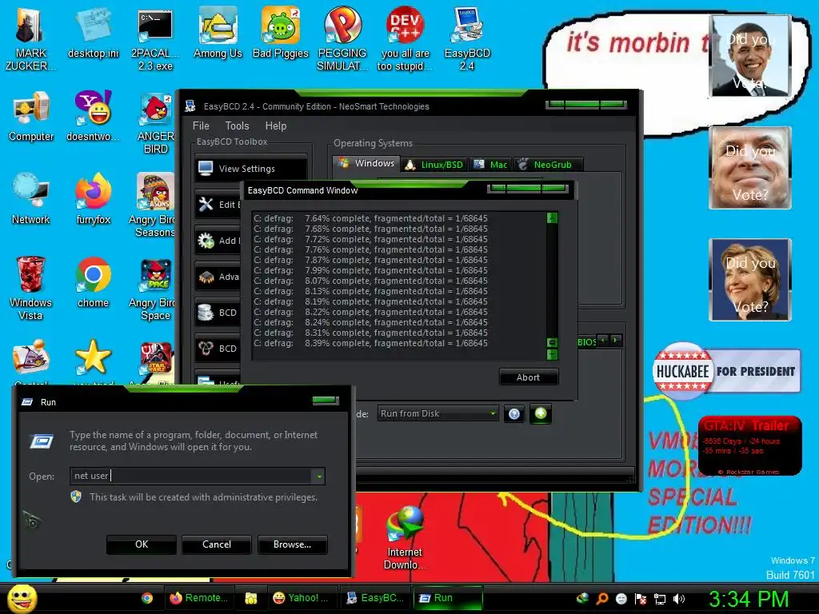Click the speaker volume tray icon
This screenshot has width=819, height=614.
coord(679,599)
